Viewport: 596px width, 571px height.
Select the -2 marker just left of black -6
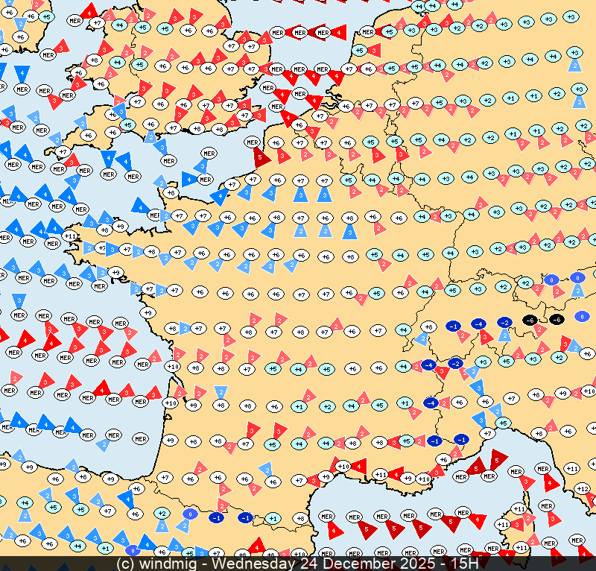click(504, 323)
